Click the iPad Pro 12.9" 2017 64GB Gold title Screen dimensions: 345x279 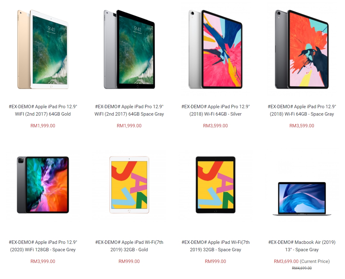(43, 110)
